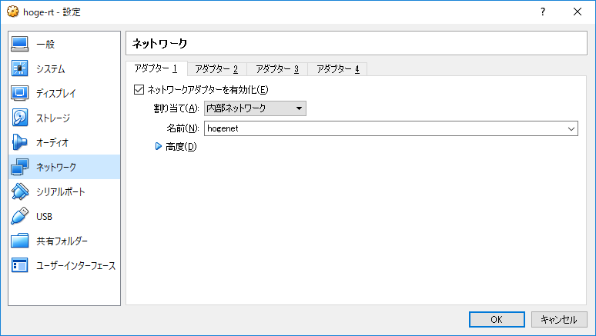Switch to the アダプター 2 tab
This screenshot has width=596, height=336.
point(216,69)
